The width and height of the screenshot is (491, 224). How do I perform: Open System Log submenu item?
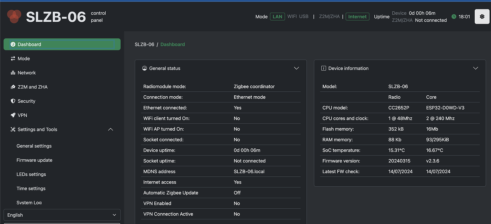(29, 203)
